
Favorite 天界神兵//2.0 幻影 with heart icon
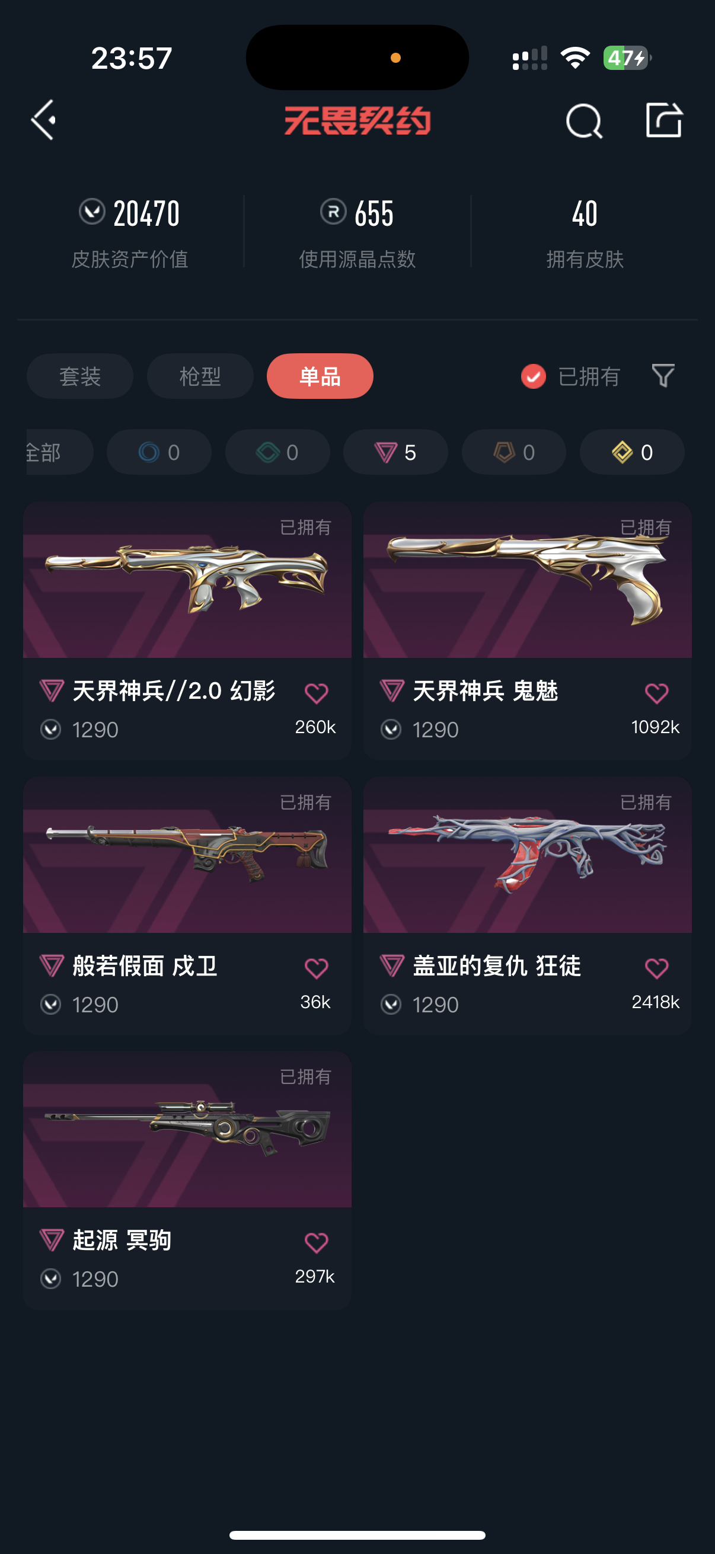point(316,693)
